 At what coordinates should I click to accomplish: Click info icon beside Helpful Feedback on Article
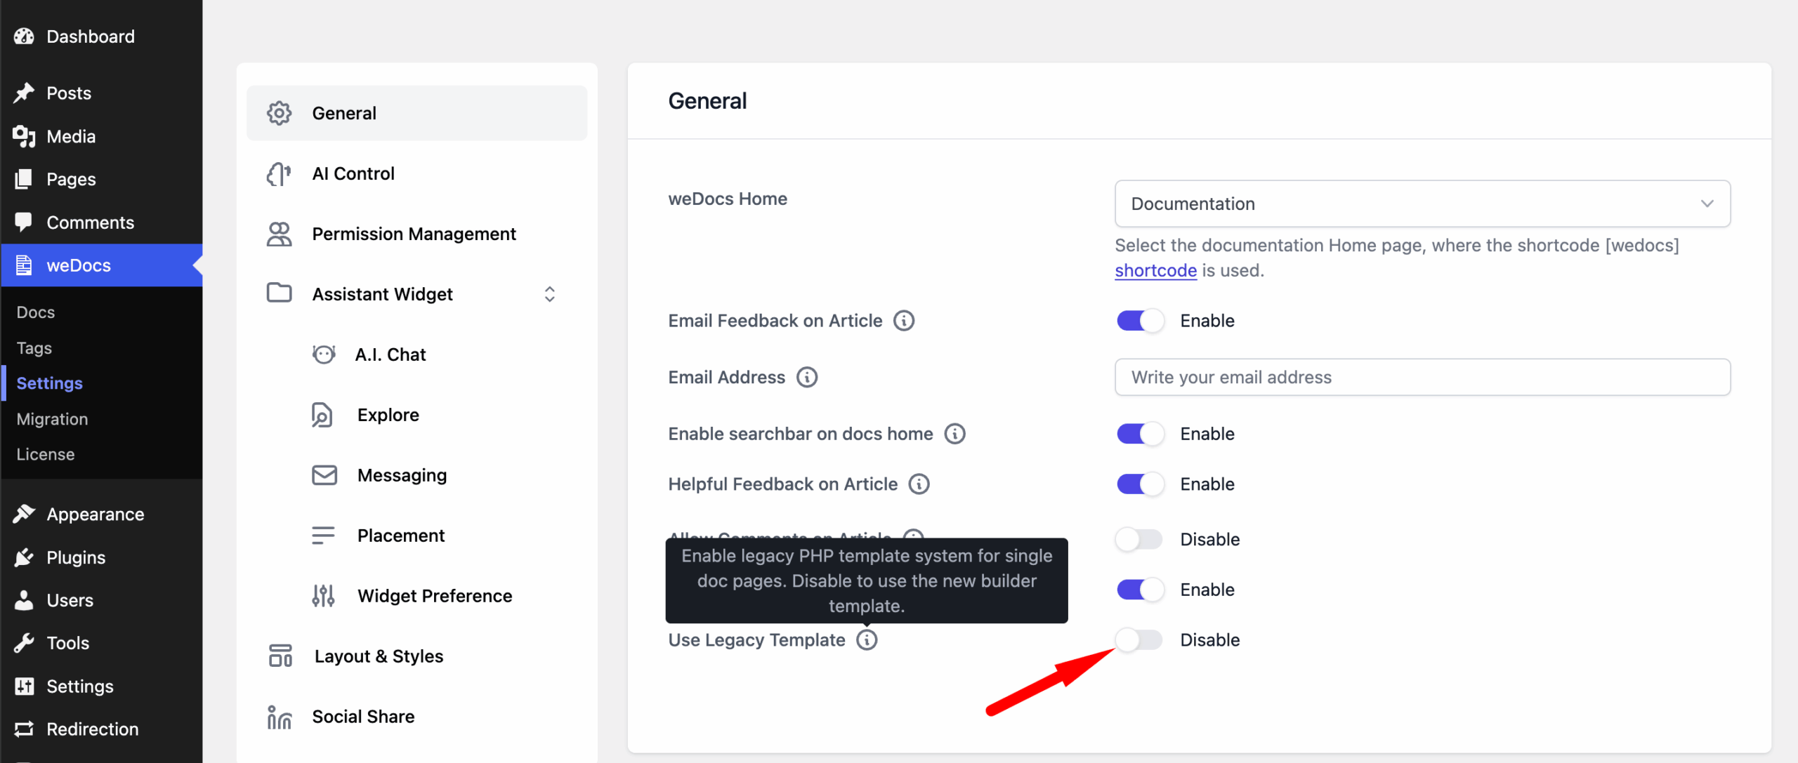tap(919, 484)
